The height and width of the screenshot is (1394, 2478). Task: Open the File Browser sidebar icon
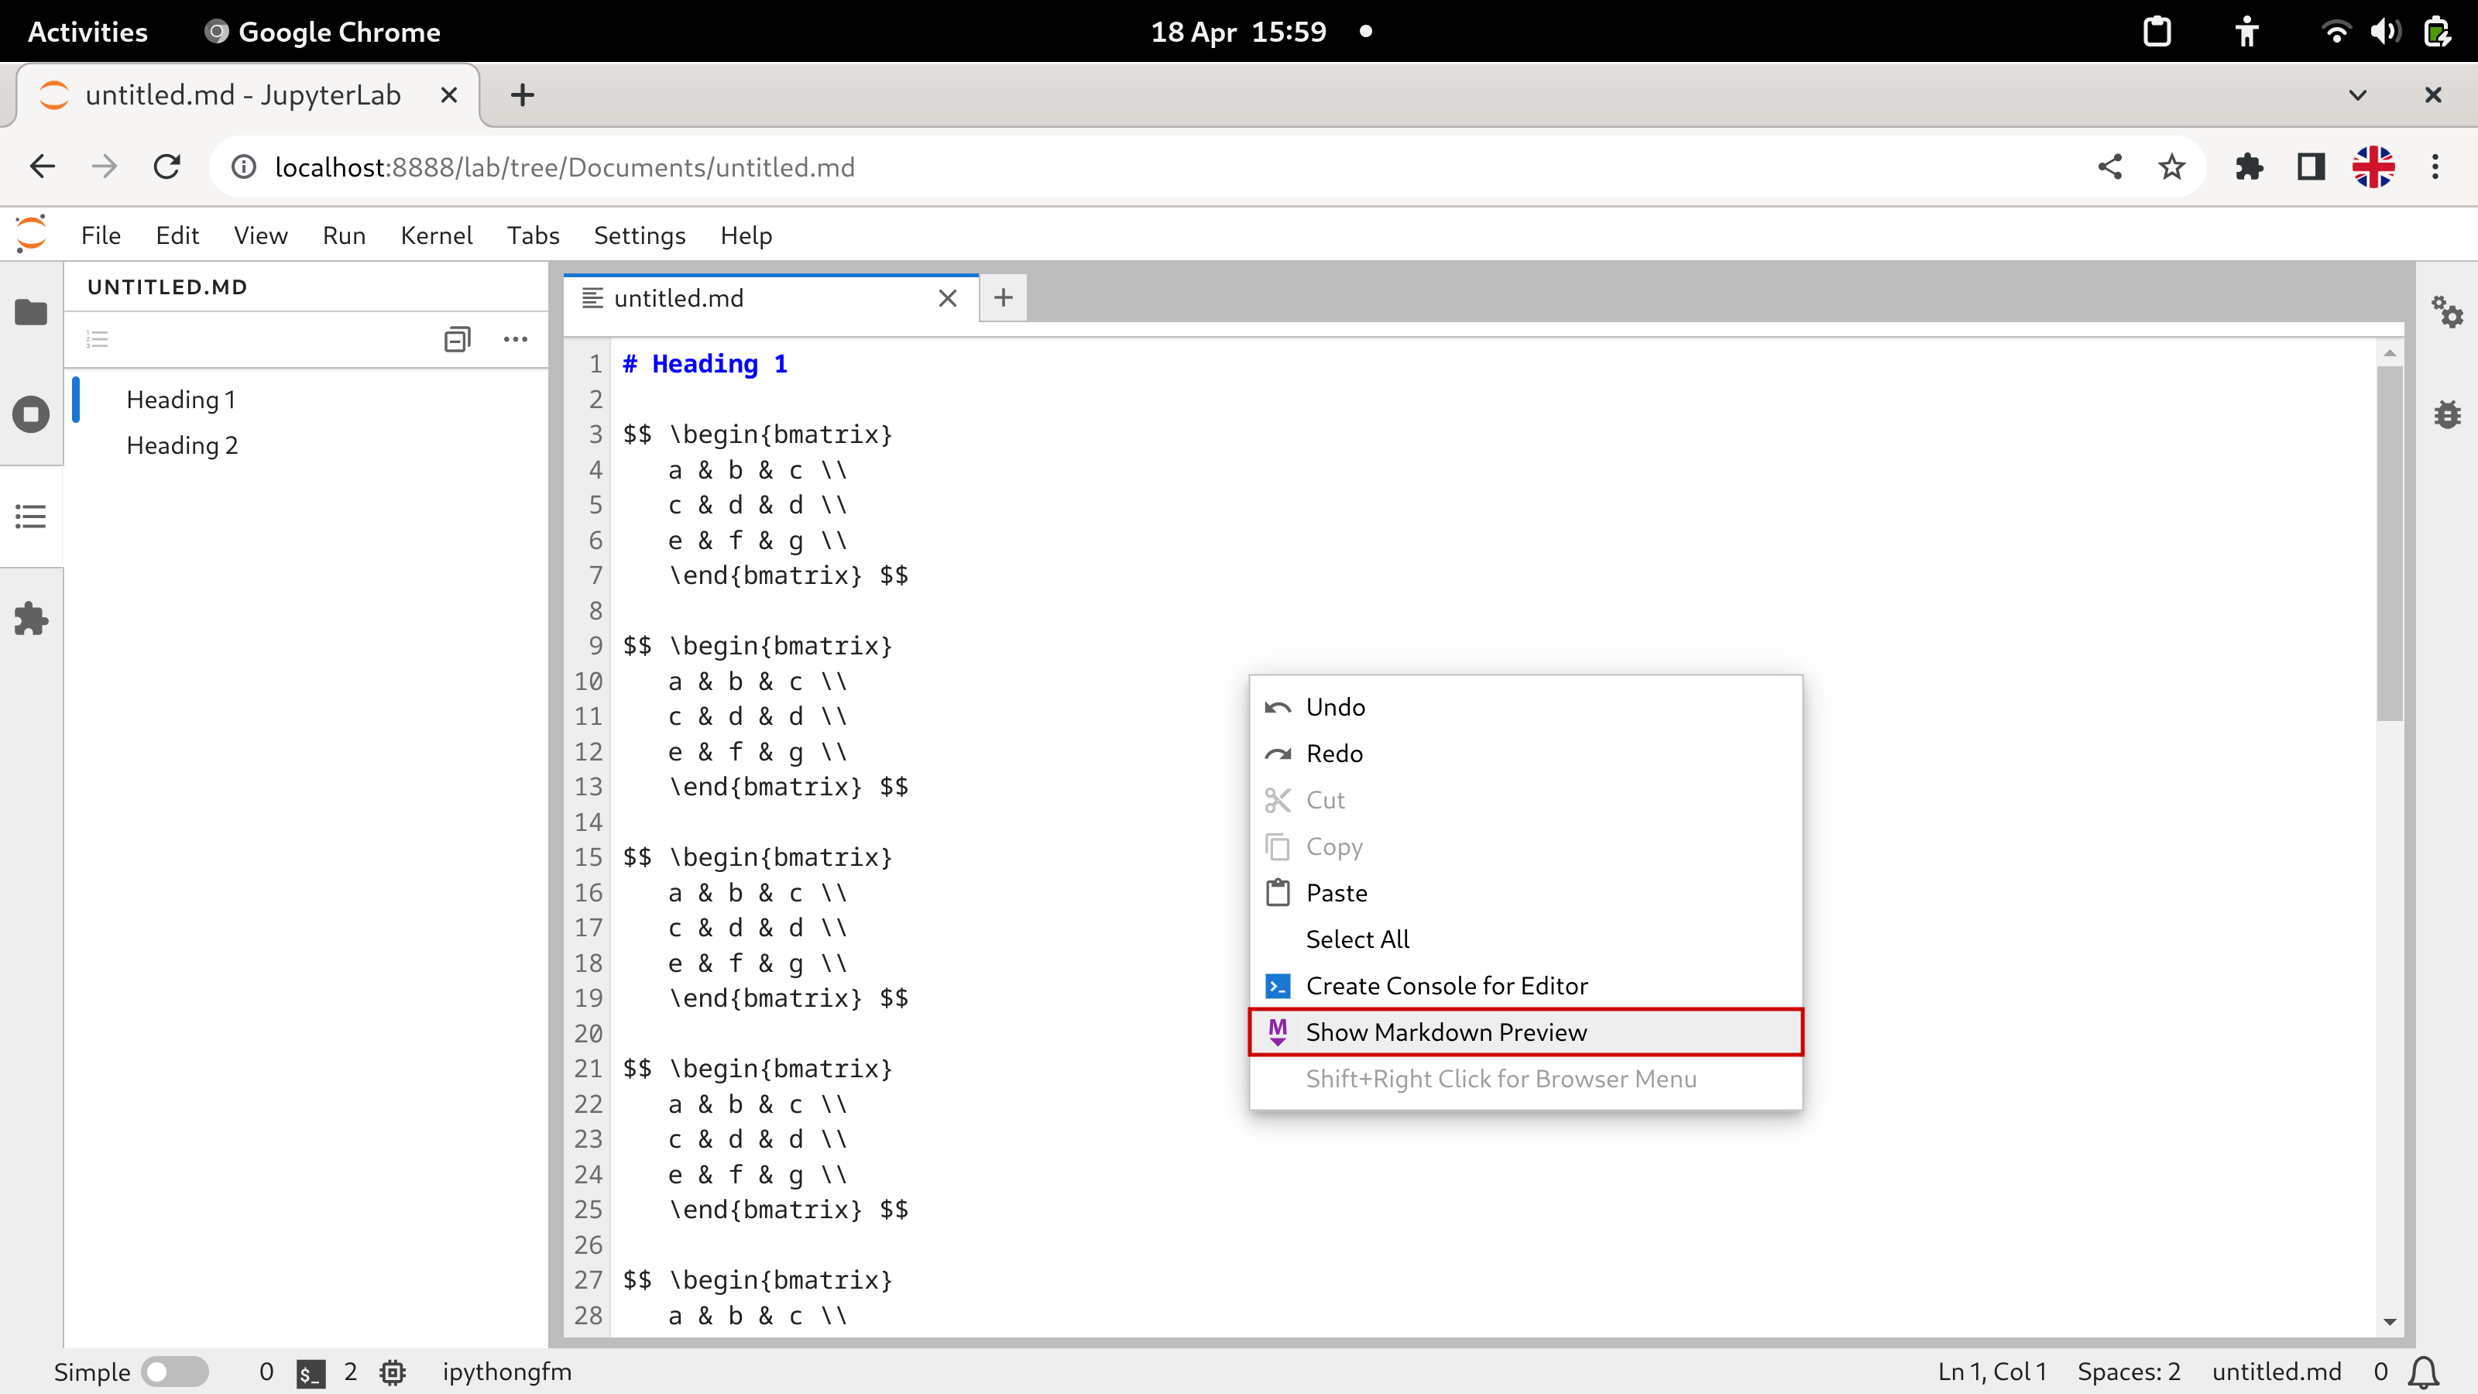point(31,313)
